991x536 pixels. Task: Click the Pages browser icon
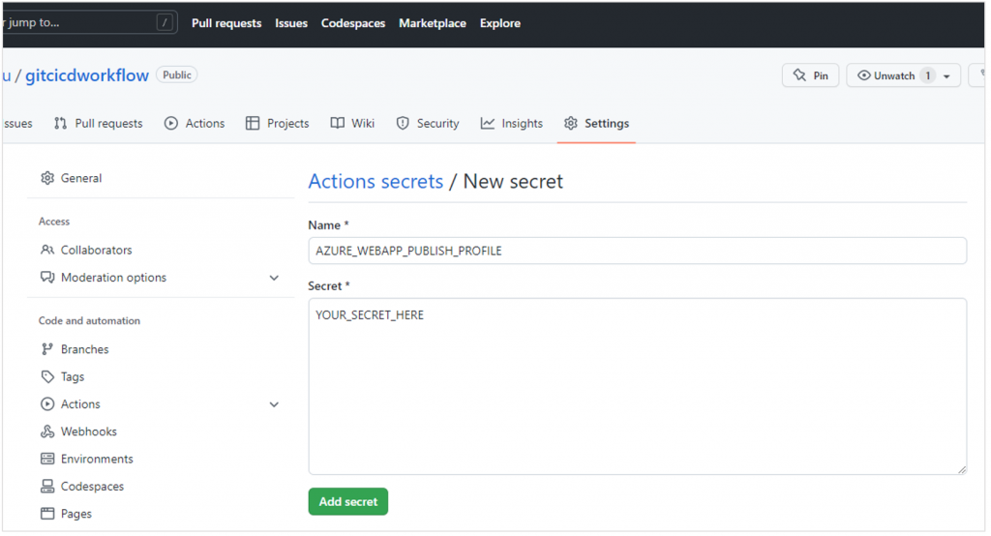coord(47,513)
